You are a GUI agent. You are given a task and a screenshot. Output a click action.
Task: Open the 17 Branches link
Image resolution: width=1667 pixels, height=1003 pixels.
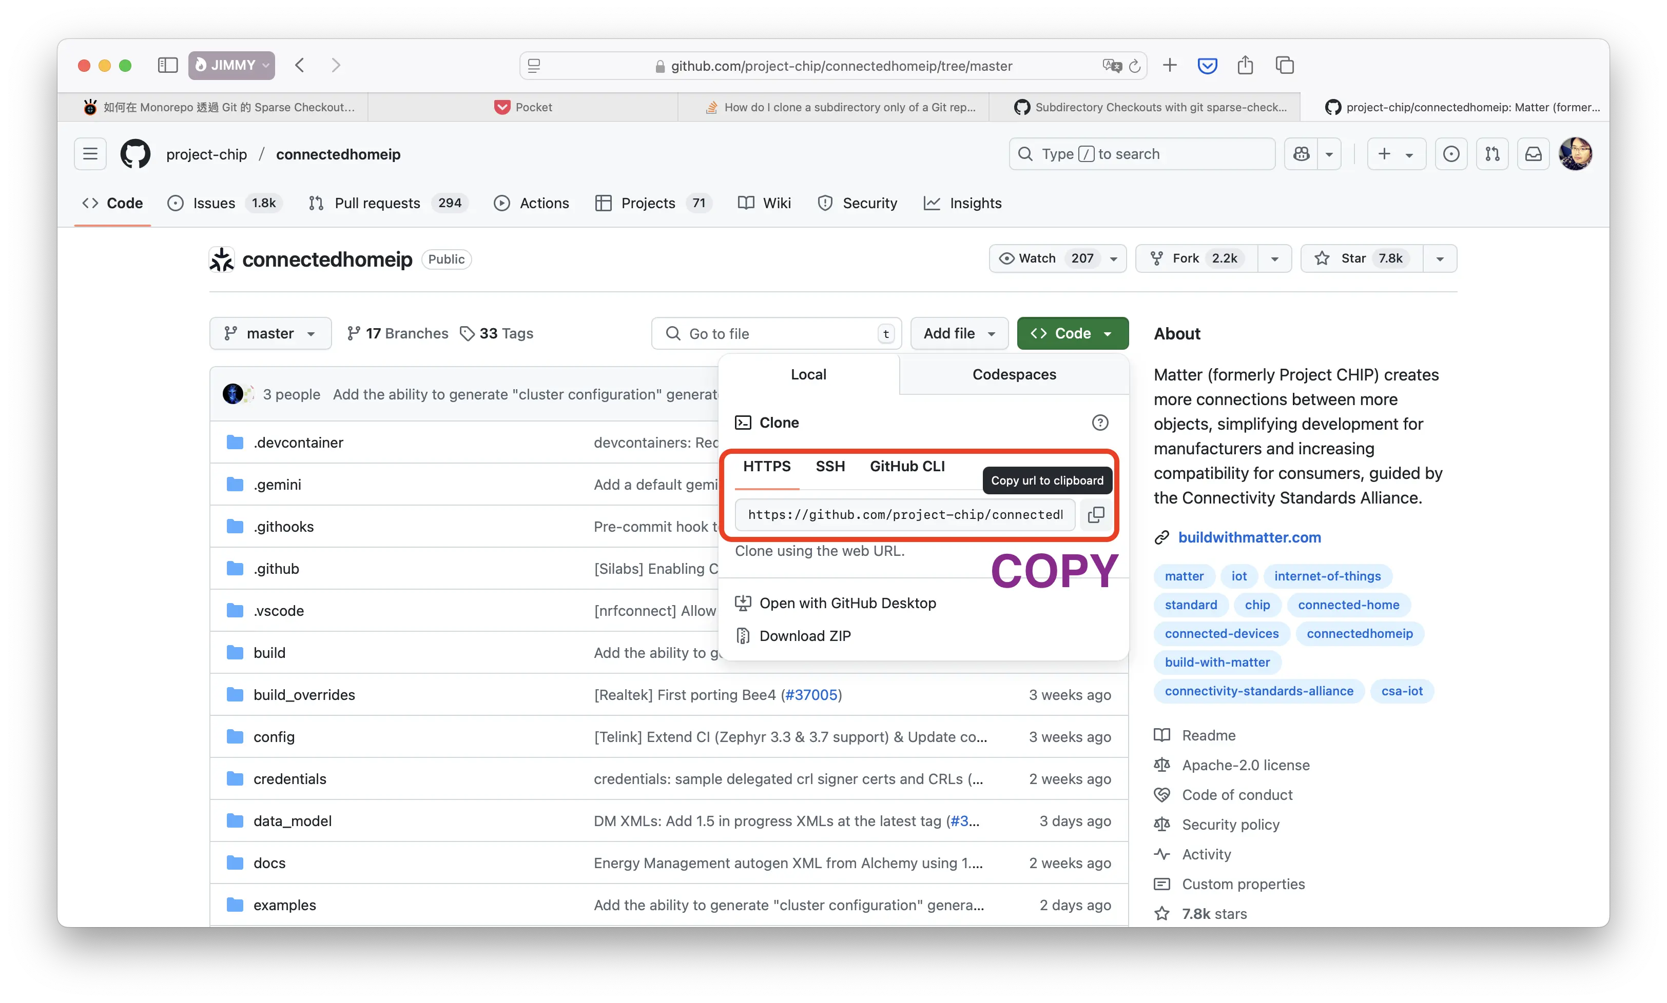coord(398,333)
